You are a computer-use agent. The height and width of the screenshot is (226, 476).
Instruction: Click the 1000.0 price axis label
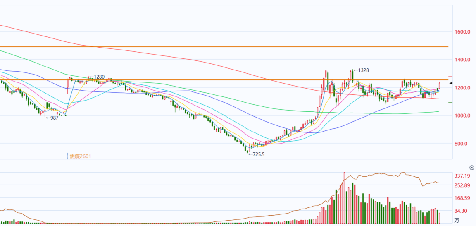(462, 115)
